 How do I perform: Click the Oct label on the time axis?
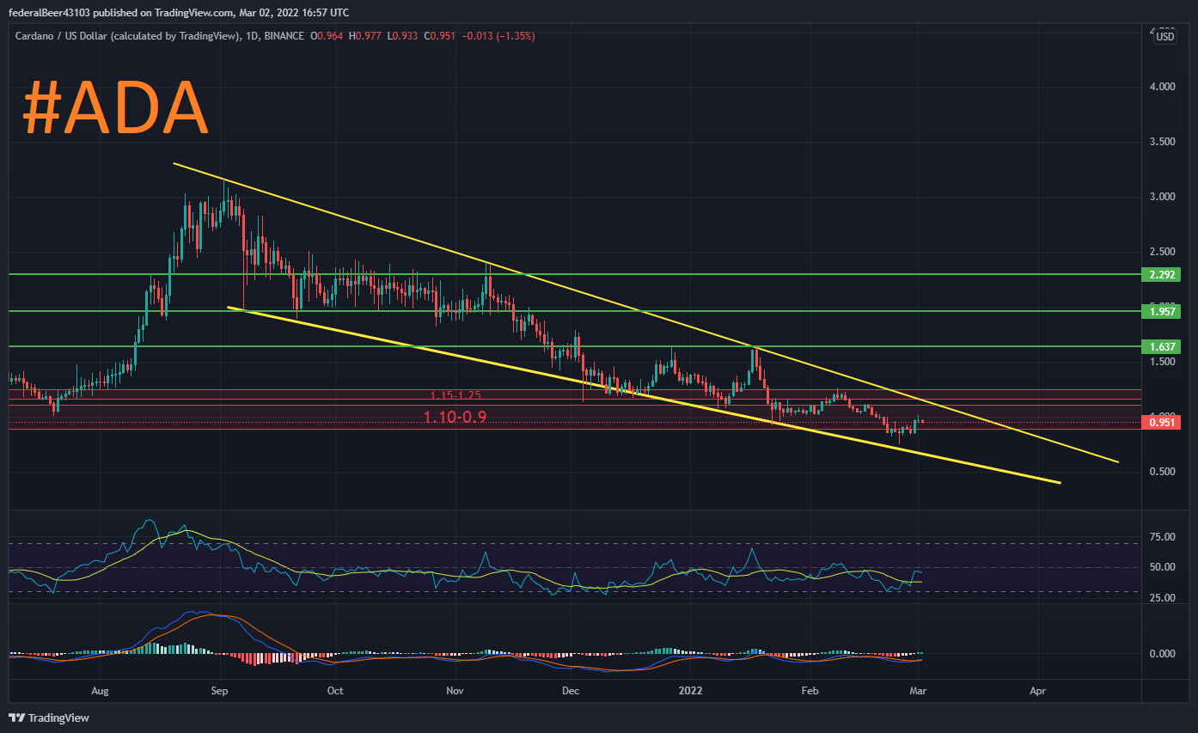tap(335, 690)
